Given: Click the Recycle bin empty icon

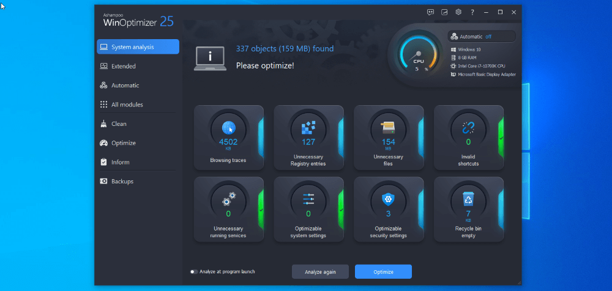Looking at the screenshot, I should click(468, 199).
